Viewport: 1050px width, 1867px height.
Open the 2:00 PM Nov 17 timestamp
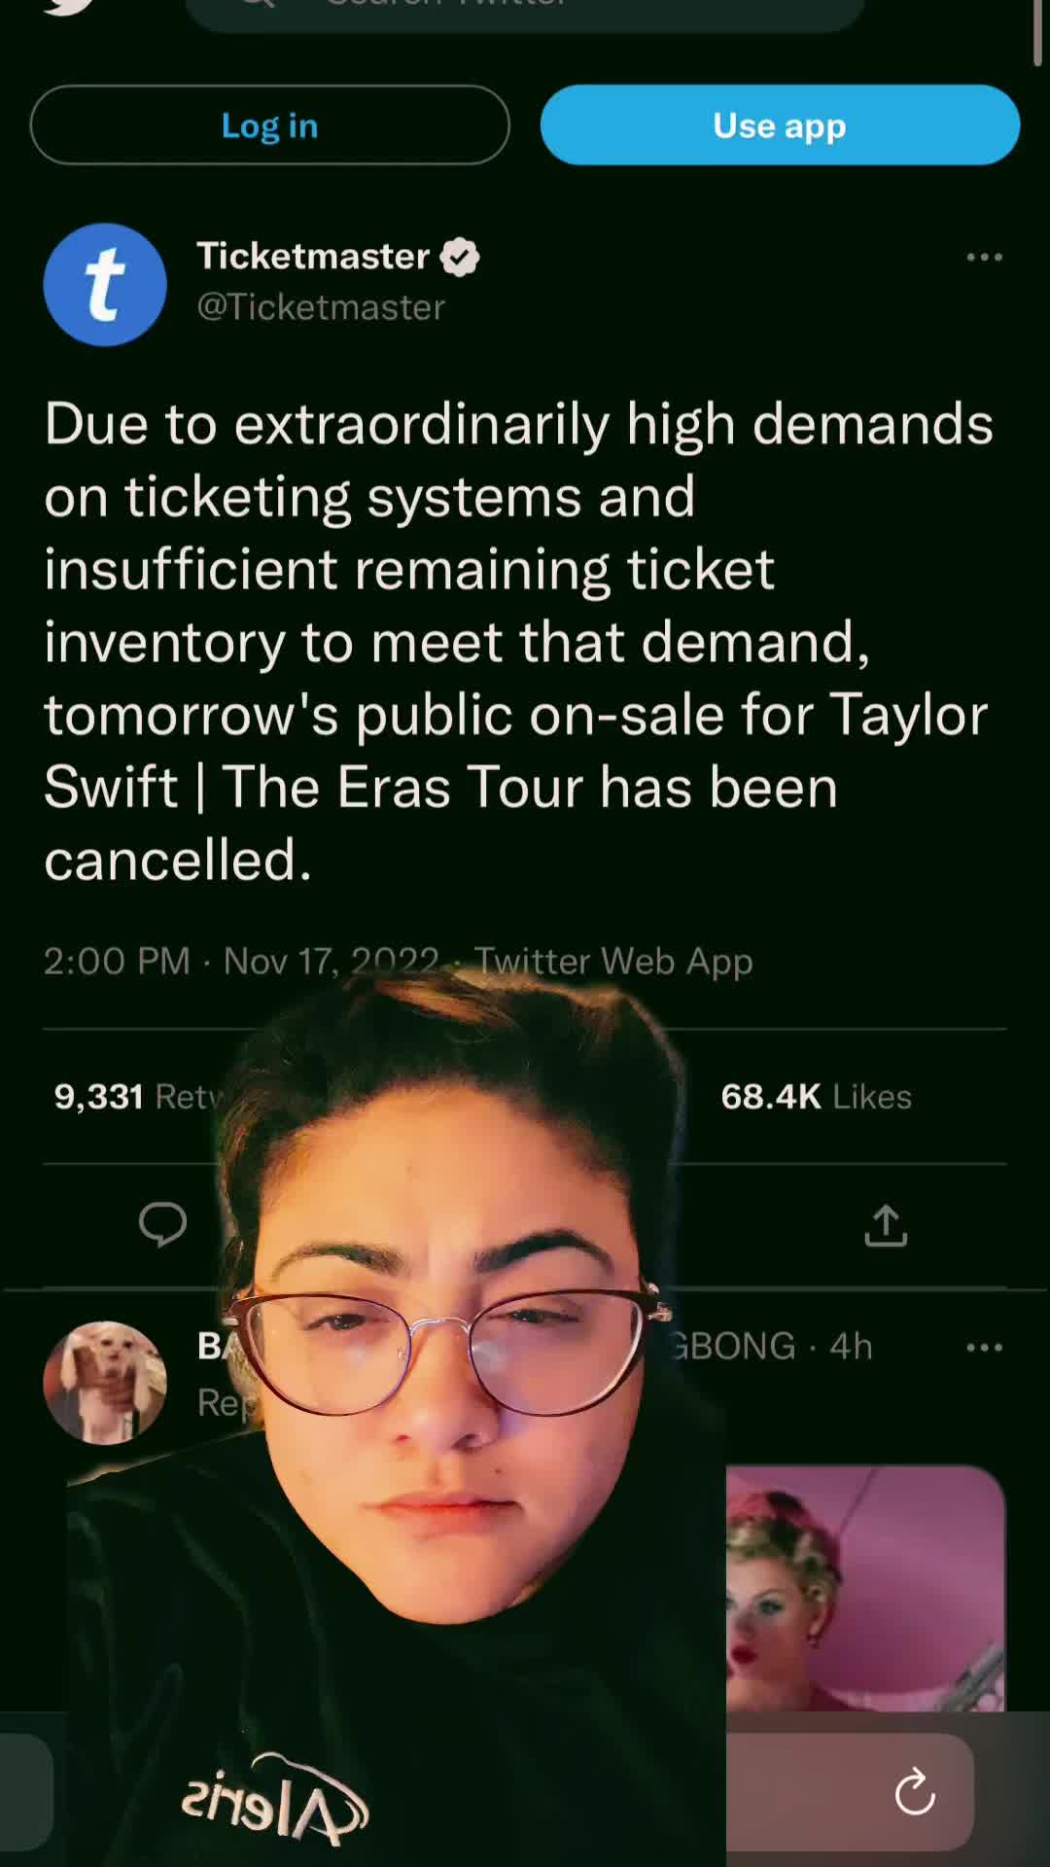click(241, 961)
